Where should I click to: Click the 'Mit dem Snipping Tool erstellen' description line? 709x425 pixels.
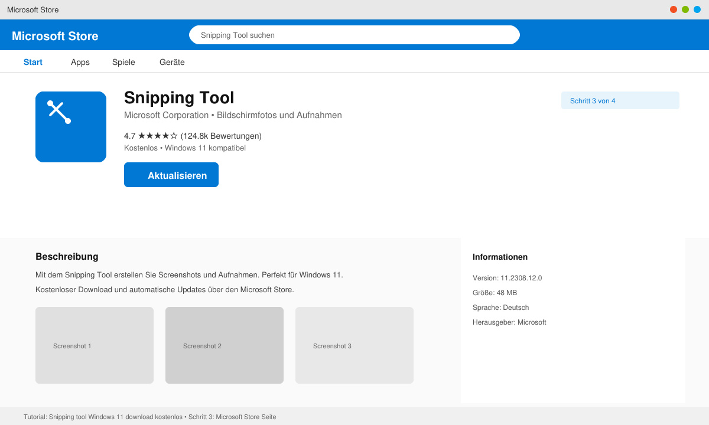pyautogui.click(x=189, y=275)
